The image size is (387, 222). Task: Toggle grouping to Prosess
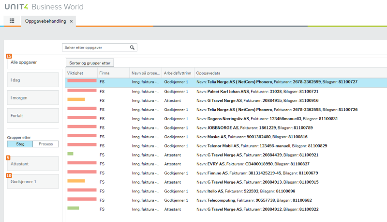tap(45, 144)
